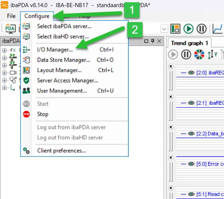Toggle eye visibility for signal [2:0] ibaREG

(191, 73)
